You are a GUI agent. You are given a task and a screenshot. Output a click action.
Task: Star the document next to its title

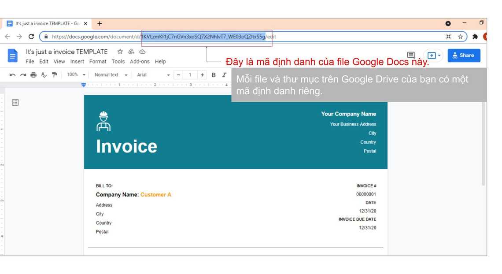pos(120,52)
